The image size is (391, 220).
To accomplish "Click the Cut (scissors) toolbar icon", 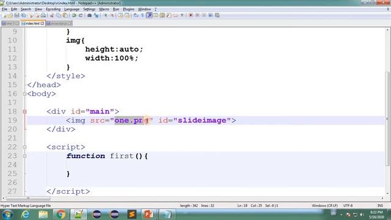I will tap(52, 15).
